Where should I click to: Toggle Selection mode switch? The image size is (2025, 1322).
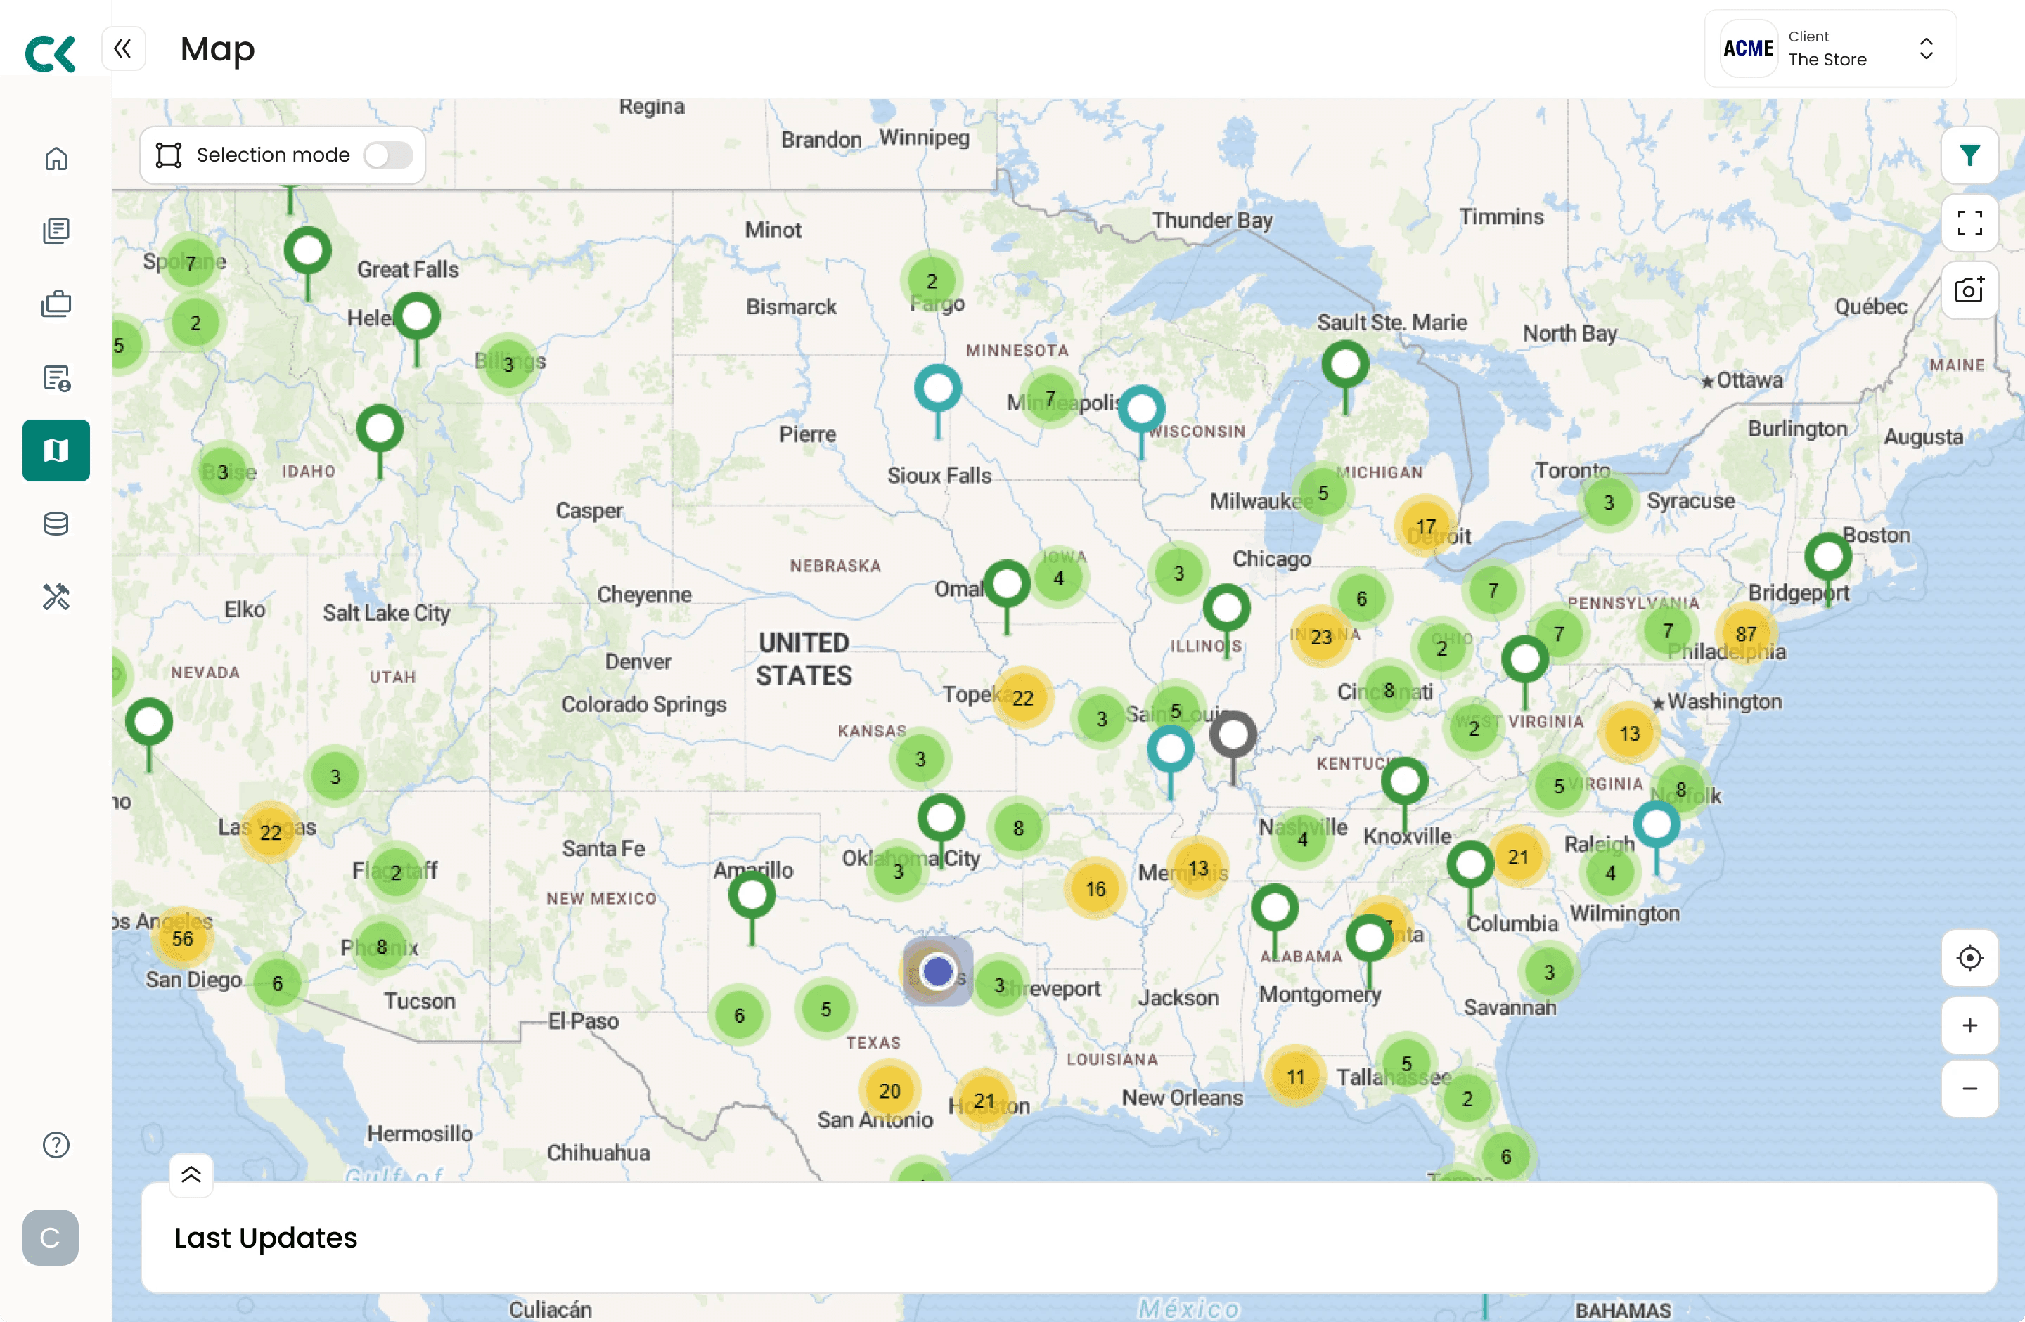(388, 155)
